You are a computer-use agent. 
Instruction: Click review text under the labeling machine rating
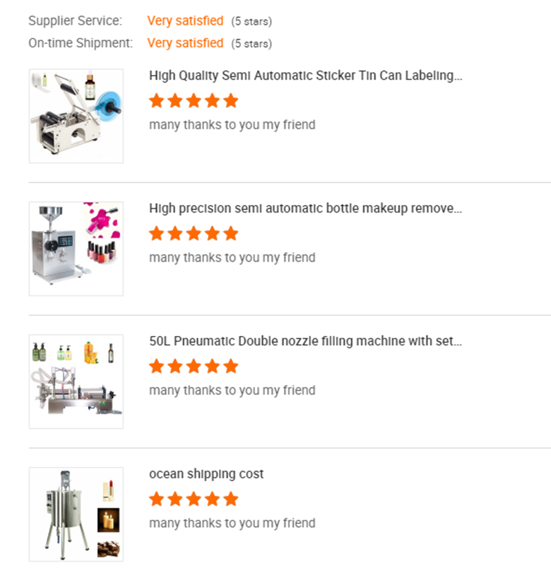(232, 125)
